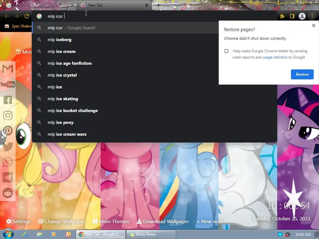Open orange app icon on taskbar
The height and width of the screenshot is (239, 319).
point(68,234)
